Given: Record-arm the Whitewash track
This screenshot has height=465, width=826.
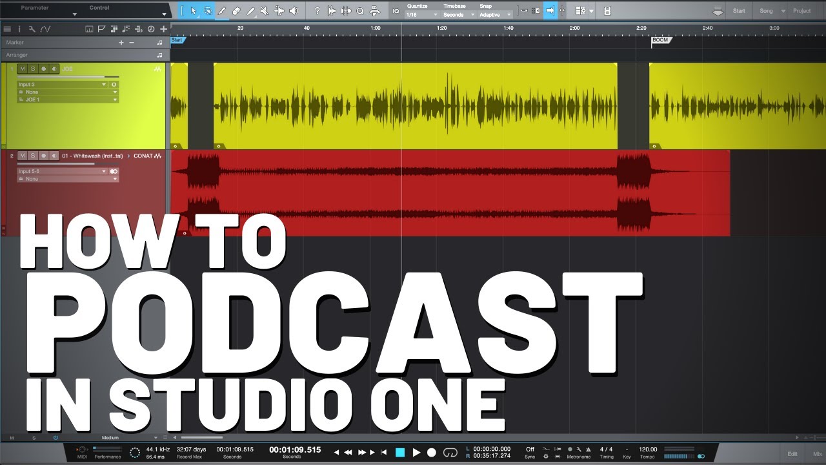Looking at the screenshot, I should (43, 156).
